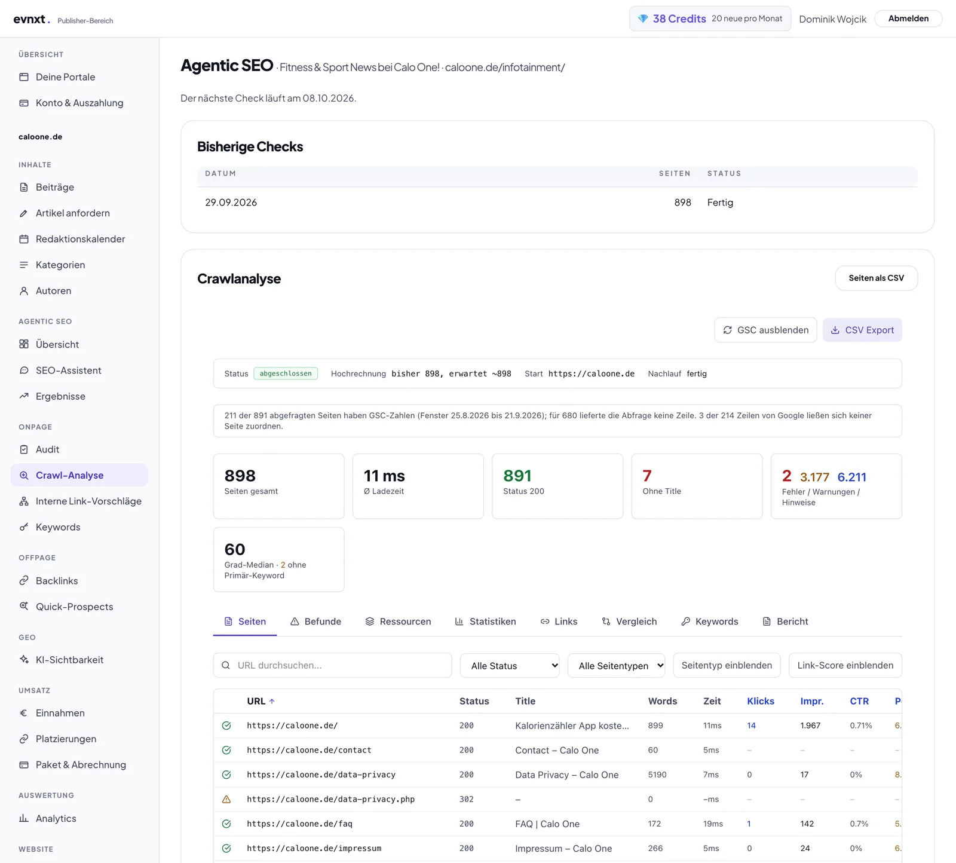Click the Analytics bar chart icon
The height and width of the screenshot is (863, 956).
[24, 819]
